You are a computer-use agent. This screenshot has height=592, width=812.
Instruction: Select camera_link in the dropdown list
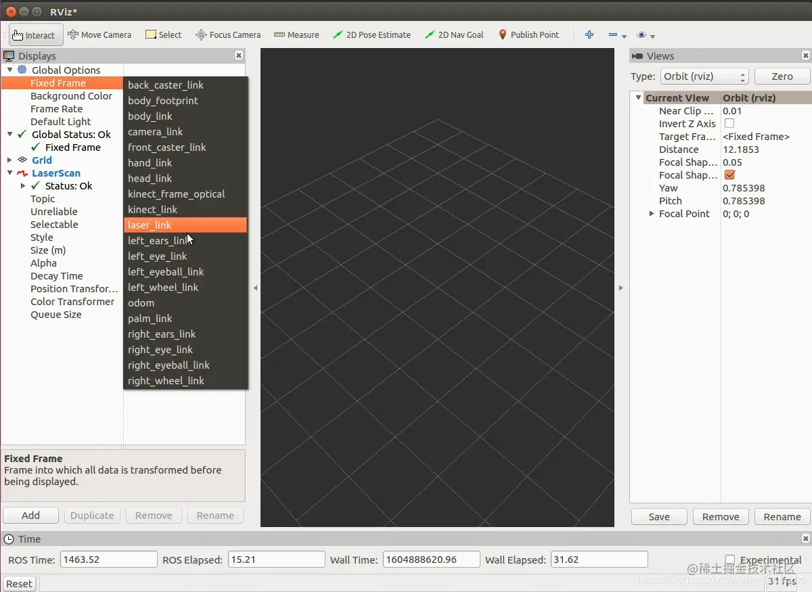(x=185, y=132)
